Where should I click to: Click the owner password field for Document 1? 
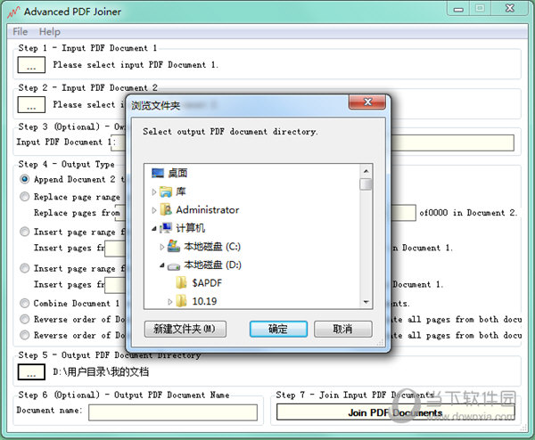point(120,143)
